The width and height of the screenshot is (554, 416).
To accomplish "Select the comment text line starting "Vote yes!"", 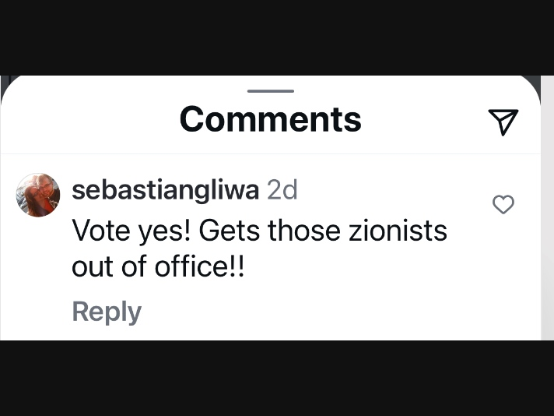I will [260, 231].
